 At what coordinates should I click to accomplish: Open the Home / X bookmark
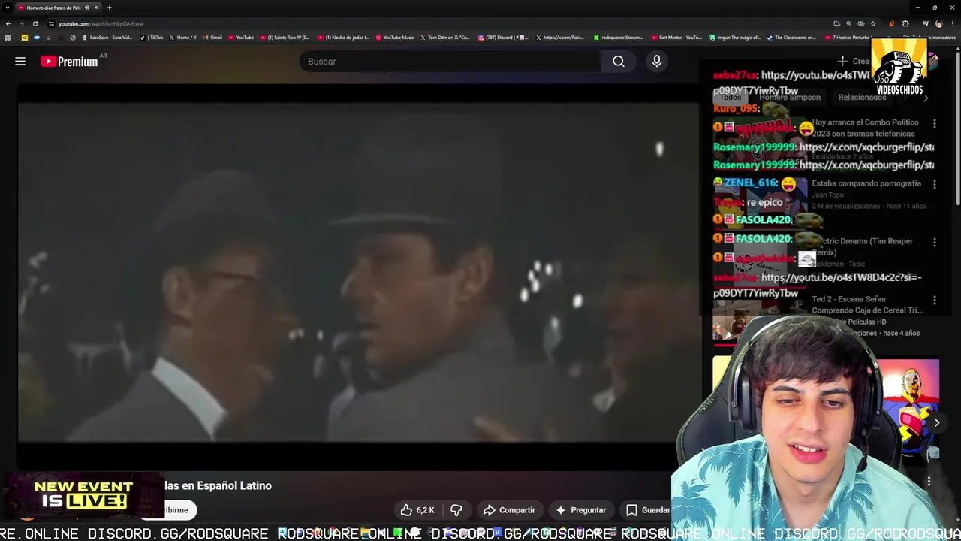coord(183,37)
